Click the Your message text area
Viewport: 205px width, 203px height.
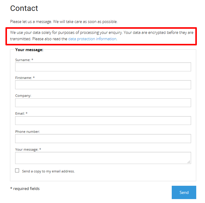click(103, 158)
